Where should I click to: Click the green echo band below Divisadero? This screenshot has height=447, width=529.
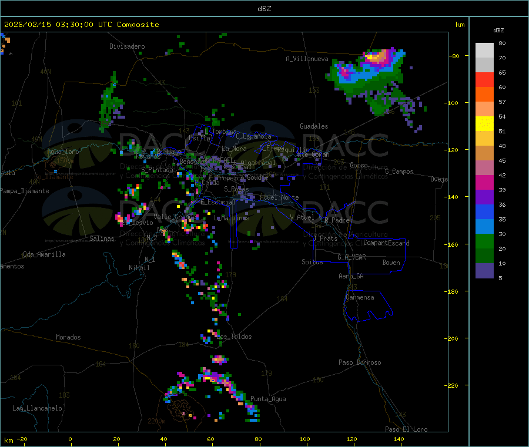click(111, 101)
